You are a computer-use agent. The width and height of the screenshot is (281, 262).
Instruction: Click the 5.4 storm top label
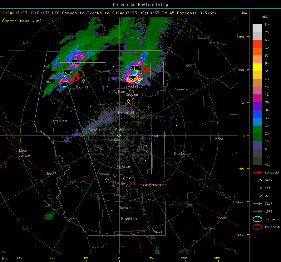coord(75,62)
